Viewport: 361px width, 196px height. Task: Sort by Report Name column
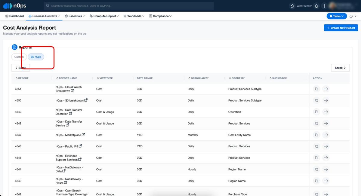(x=66, y=78)
